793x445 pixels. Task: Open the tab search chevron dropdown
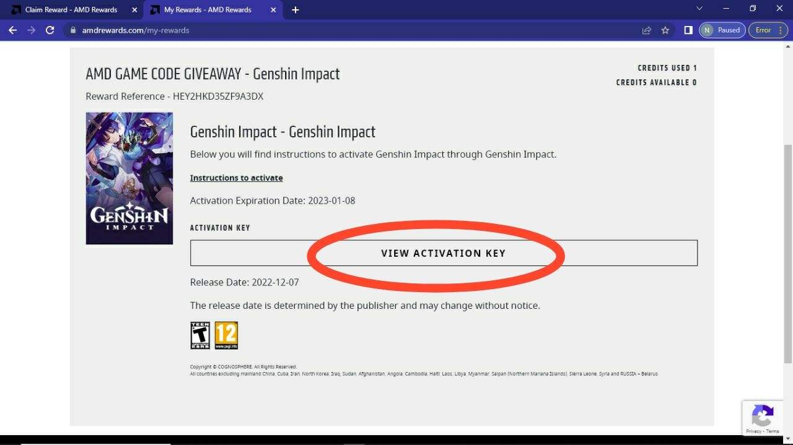tap(699, 9)
